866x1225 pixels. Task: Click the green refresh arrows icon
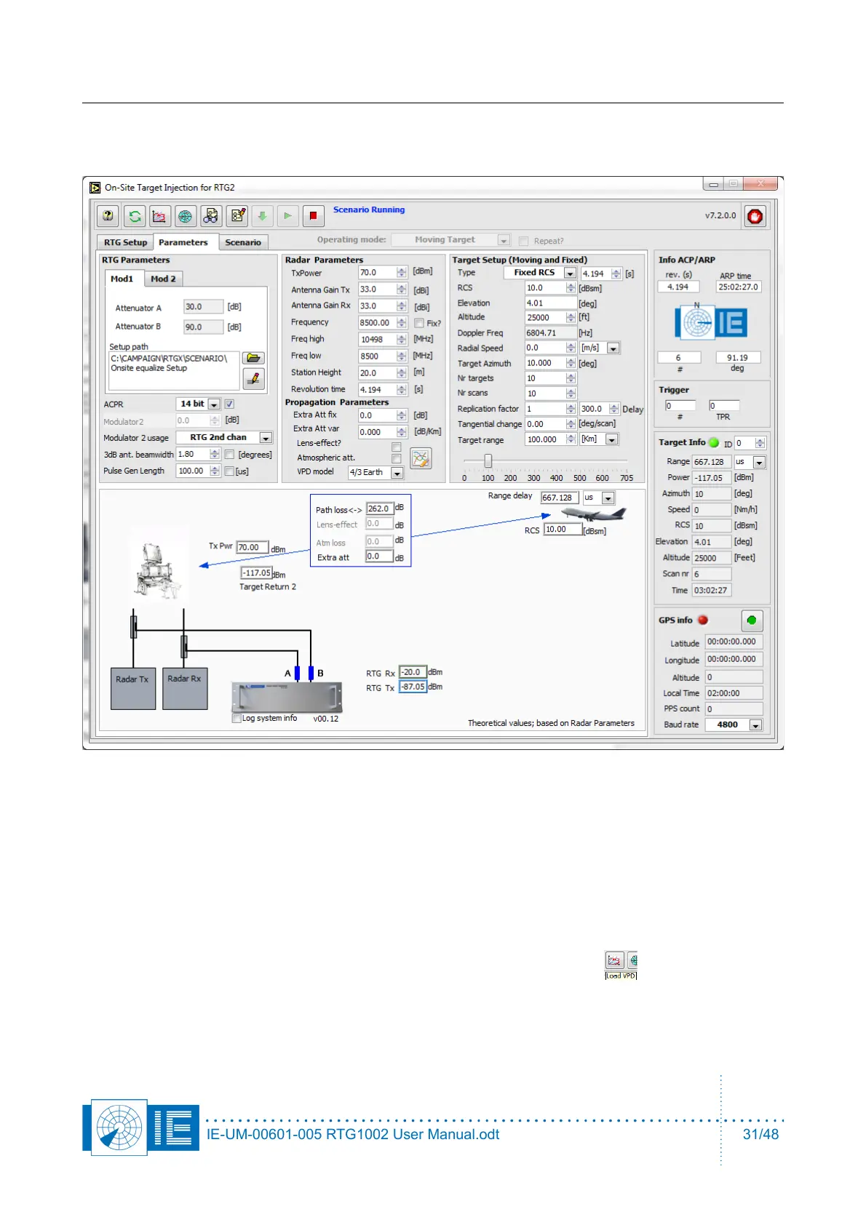point(135,216)
